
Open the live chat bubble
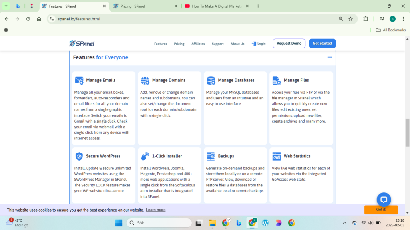click(384, 200)
